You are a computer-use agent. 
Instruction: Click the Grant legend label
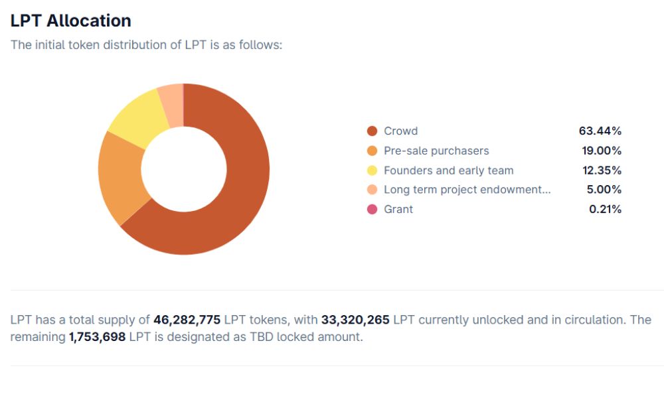398,210
